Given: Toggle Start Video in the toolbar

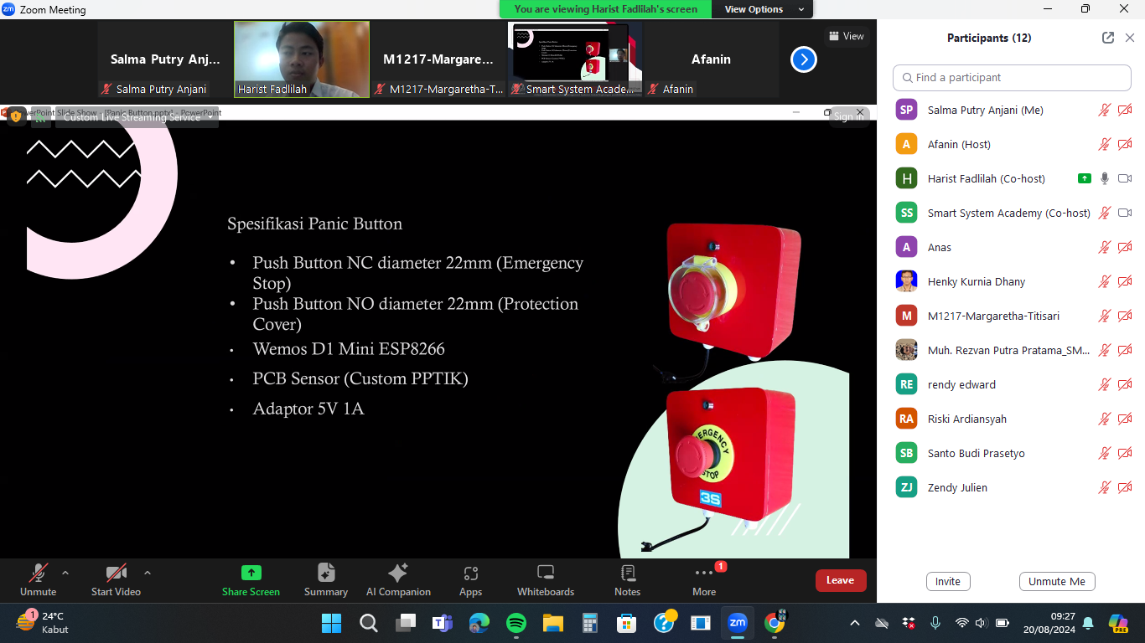Looking at the screenshot, I should pos(116,581).
